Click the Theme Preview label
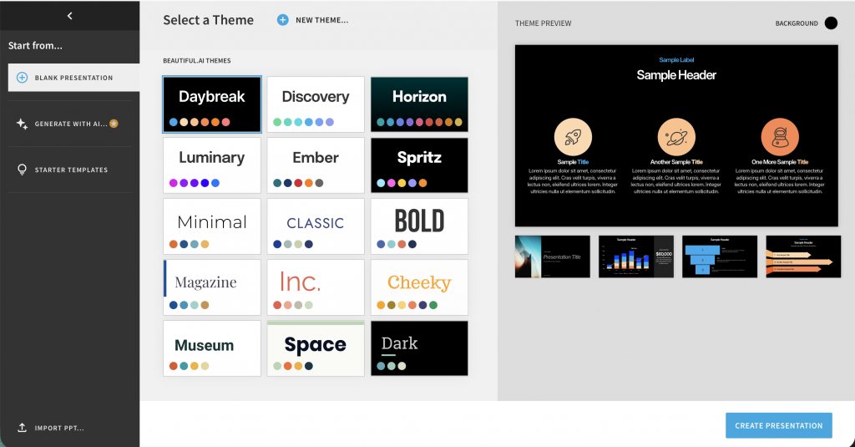Image resolution: width=855 pixels, height=447 pixels. coord(543,23)
